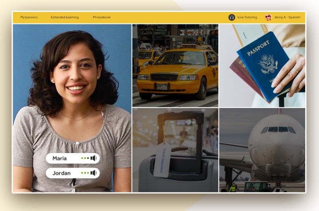Click the smiling woman's photo

tap(72, 97)
